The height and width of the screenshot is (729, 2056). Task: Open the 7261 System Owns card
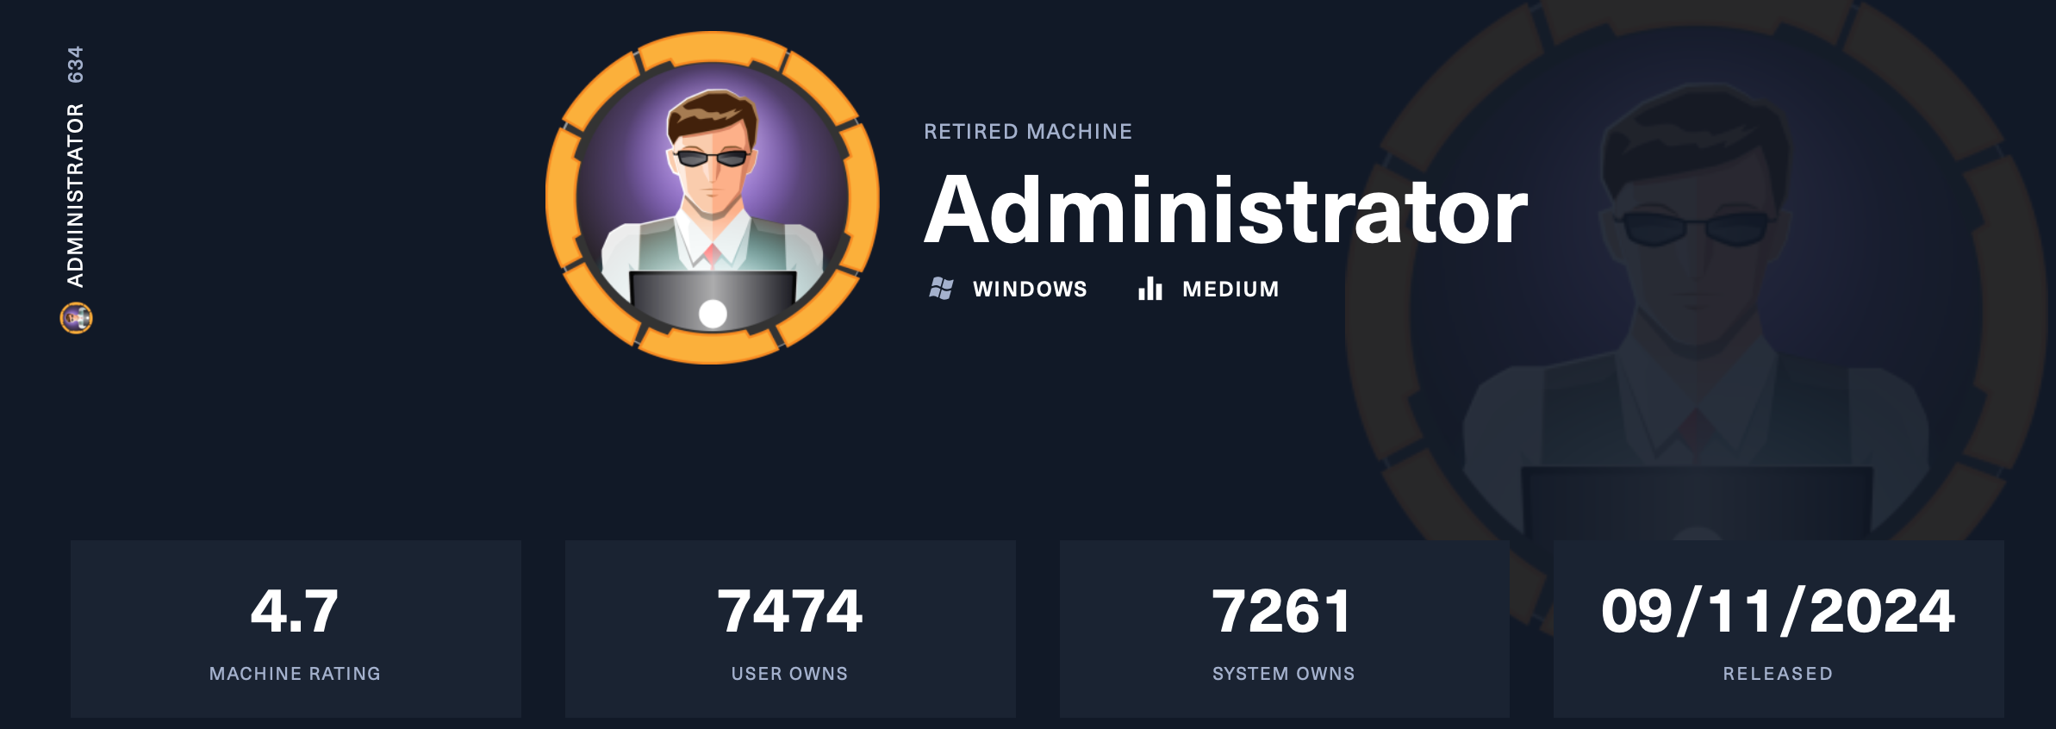point(1284,629)
